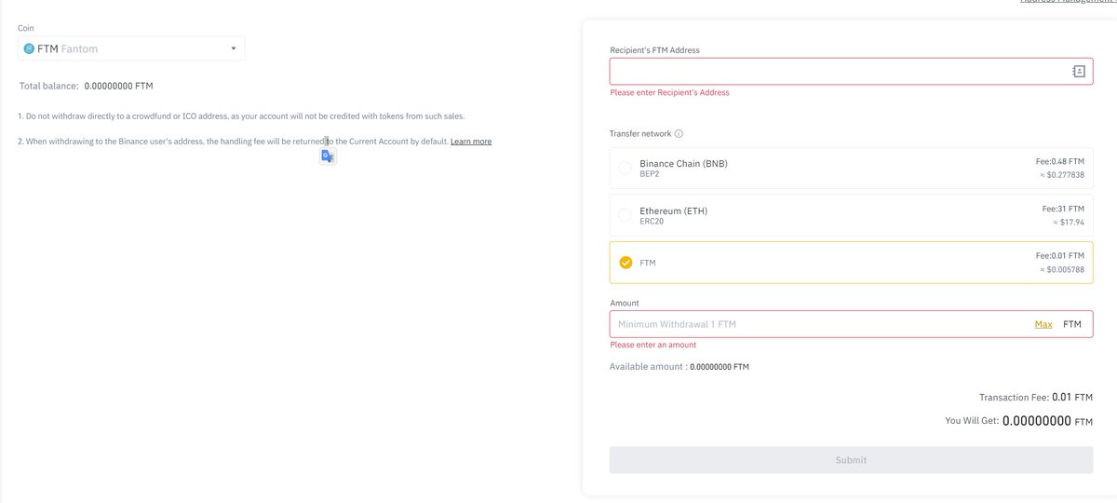
Task: Click the BEP2 network label
Action: point(649,175)
